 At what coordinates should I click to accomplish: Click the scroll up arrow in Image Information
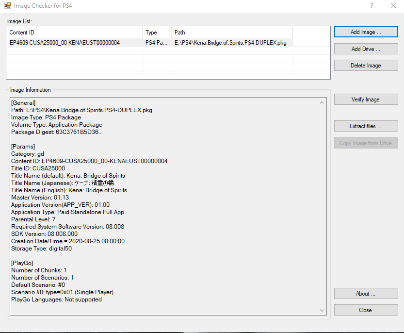tap(322, 102)
